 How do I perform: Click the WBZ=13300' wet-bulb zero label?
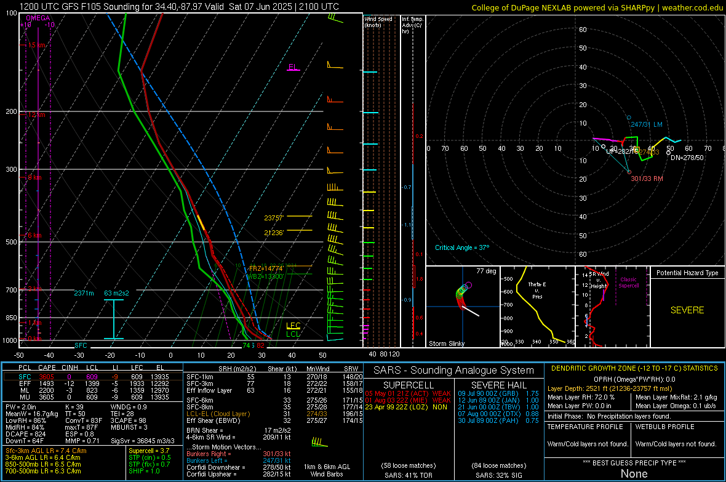pyautogui.click(x=265, y=276)
